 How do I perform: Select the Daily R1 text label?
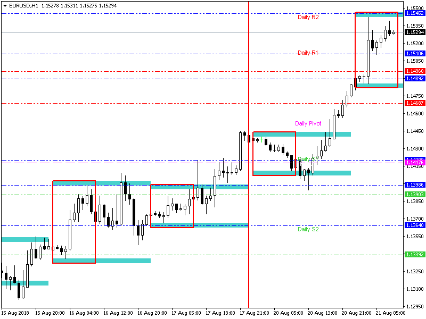[308, 53]
